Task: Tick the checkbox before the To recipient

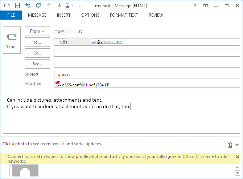Action: click(58, 42)
